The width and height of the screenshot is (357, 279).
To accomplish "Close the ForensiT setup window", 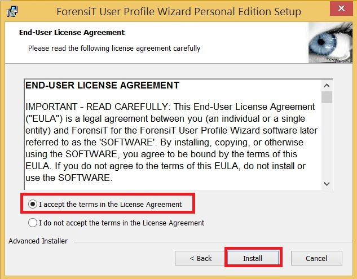I will click(341, 8).
